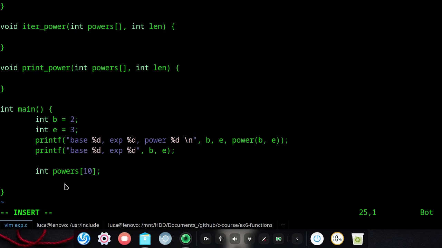Click the screen recorder tray icon
The width and height of the screenshot is (442, 248).
tap(206, 239)
